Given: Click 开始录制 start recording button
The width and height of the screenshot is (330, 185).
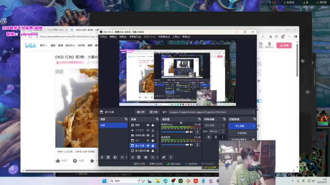Looking at the screenshot, I should pyautogui.click(x=242, y=133).
